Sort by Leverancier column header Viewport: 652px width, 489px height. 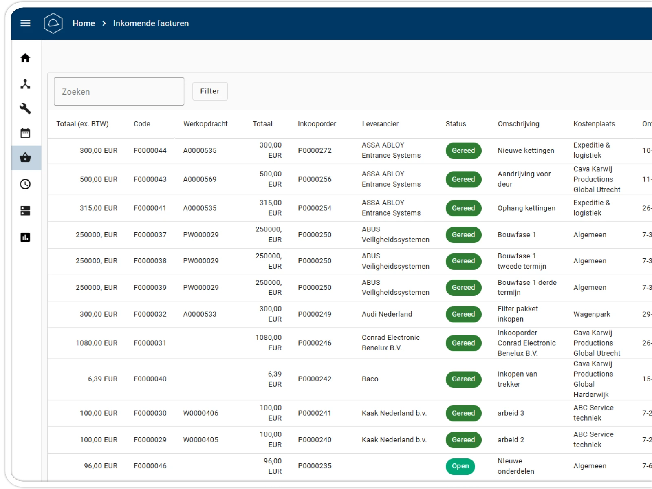click(x=380, y=124)
